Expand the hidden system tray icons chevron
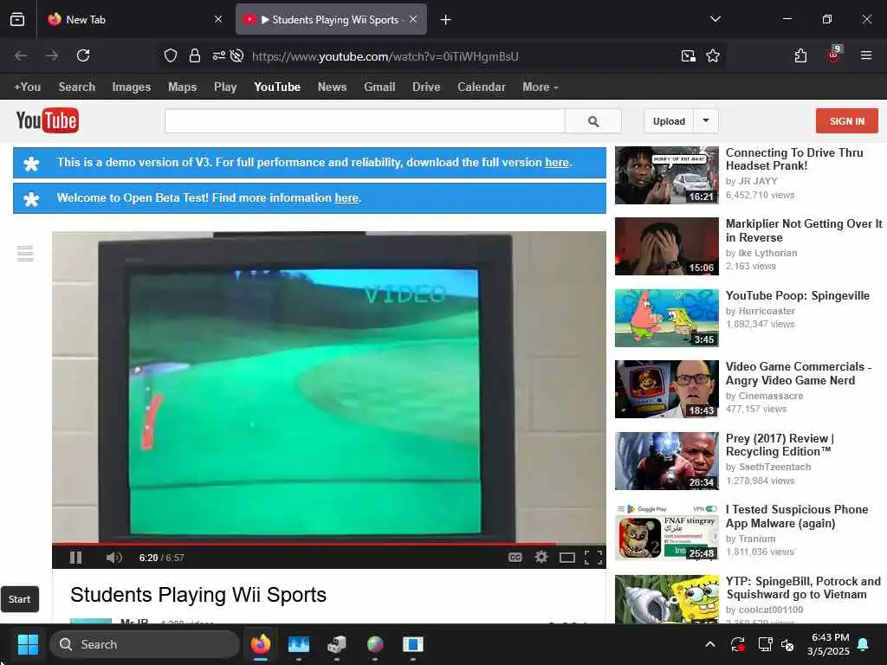The width and height of the screenshot is (887, 665). 710,644
